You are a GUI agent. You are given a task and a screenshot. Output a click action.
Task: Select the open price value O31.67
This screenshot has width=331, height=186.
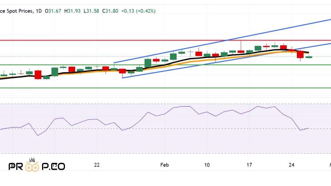click(53, 11)
